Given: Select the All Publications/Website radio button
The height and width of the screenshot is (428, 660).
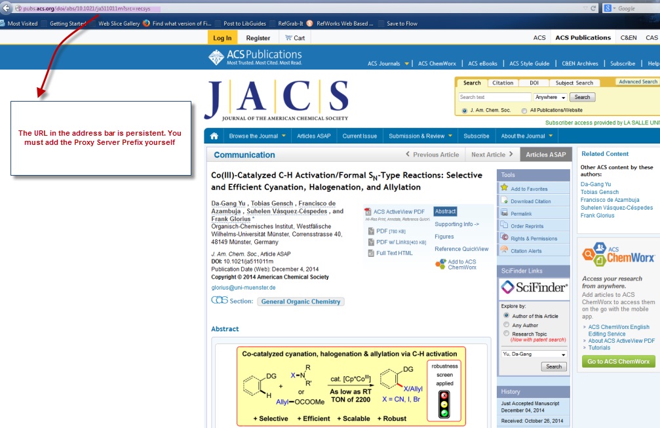Looking at the screenshot, I should pos(524,111).
